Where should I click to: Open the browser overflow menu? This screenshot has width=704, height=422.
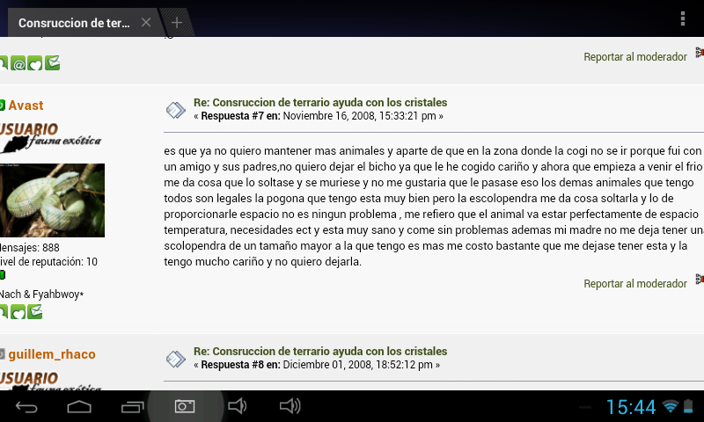coord(683,18)
